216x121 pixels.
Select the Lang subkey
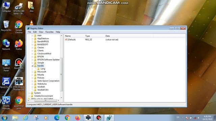tap(43, 69)
